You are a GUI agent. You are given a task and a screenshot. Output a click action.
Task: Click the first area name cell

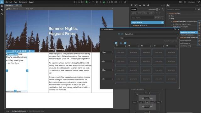[121, 52]
